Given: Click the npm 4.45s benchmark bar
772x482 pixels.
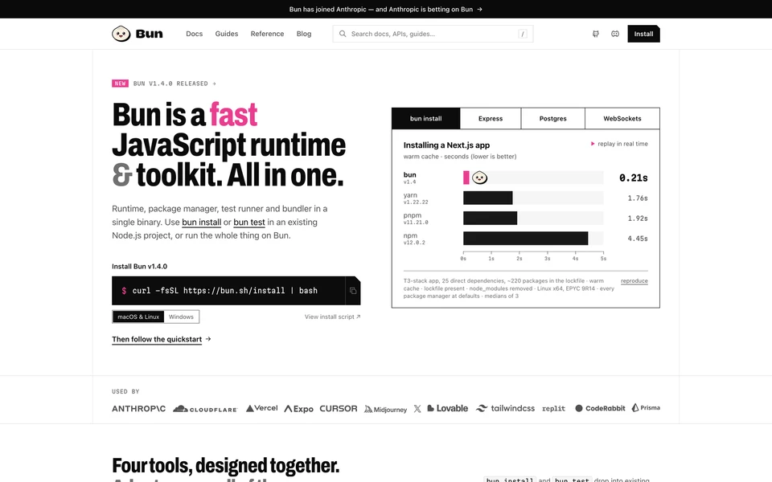Looking at the screenshot, I should [525, 239].
